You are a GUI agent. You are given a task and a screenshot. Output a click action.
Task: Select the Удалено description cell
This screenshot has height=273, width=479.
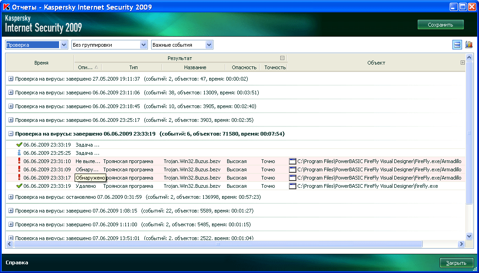[x=86, y=186]
